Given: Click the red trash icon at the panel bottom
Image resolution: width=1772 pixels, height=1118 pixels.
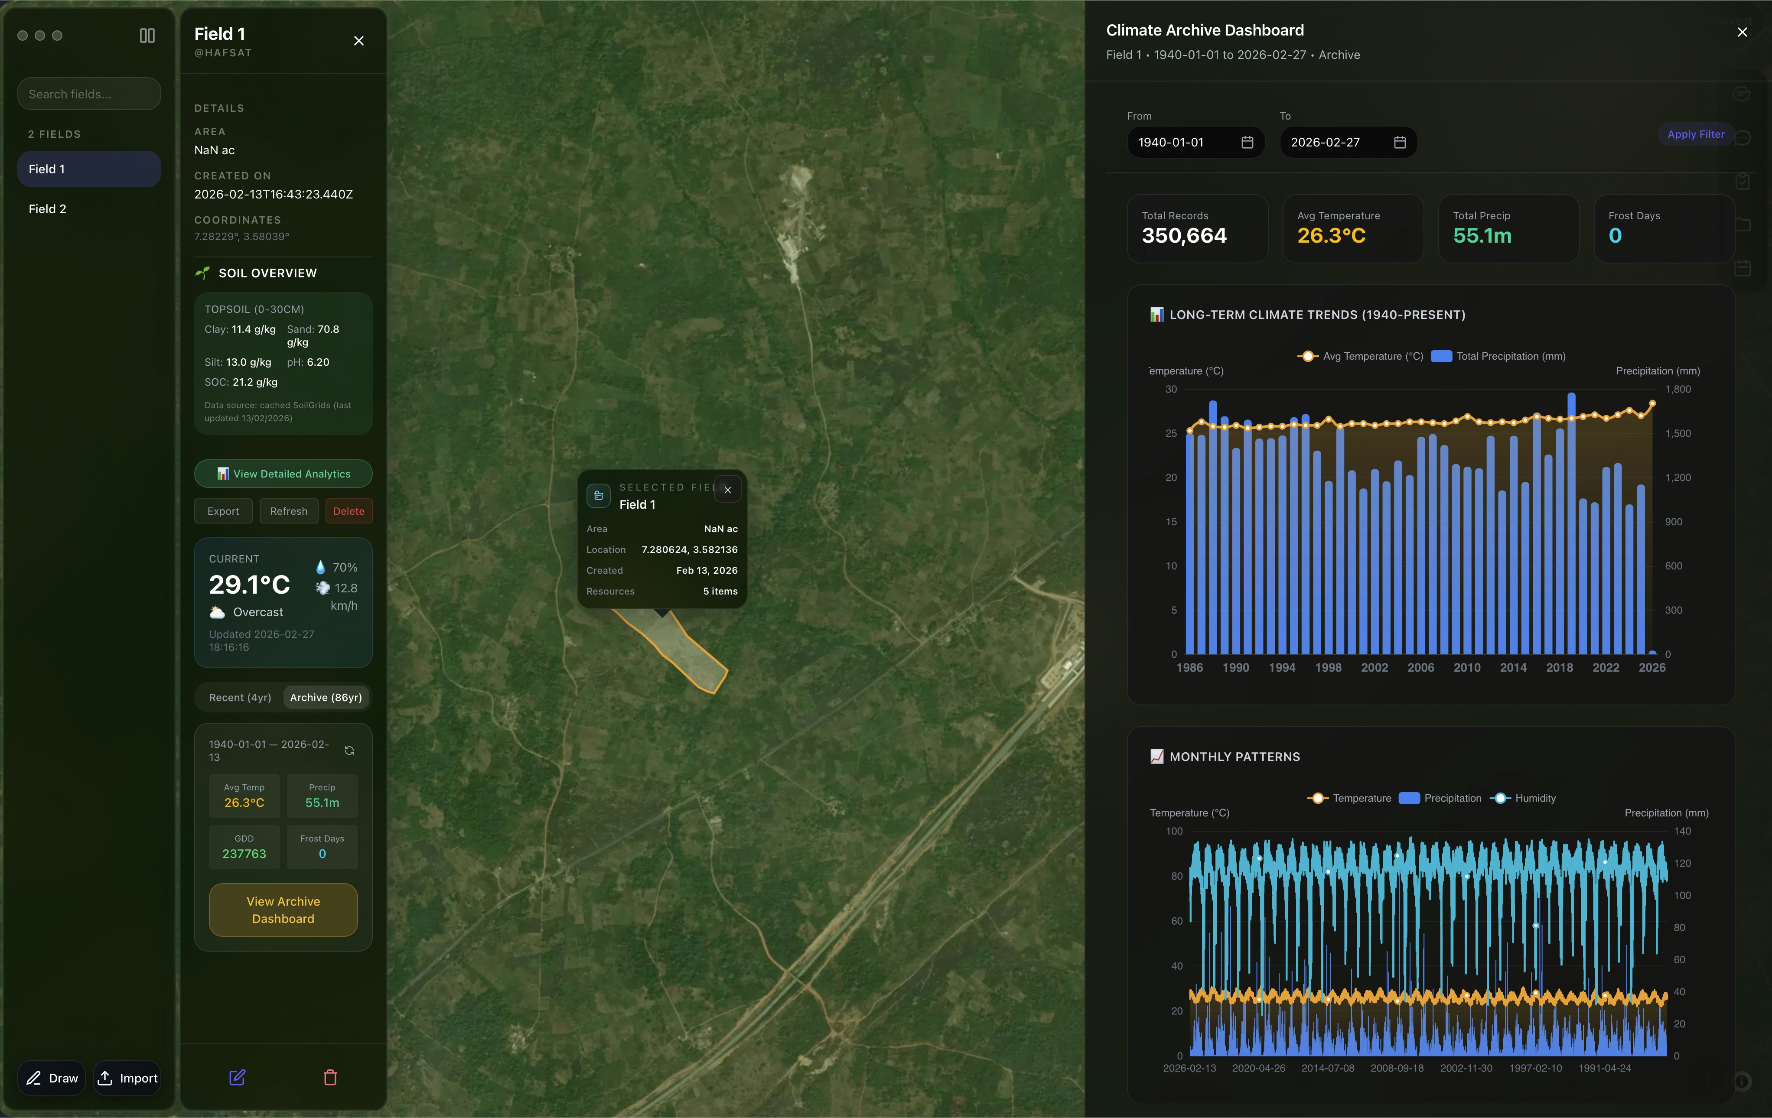Looking at the screenshot, I should tap(330, 1078).
